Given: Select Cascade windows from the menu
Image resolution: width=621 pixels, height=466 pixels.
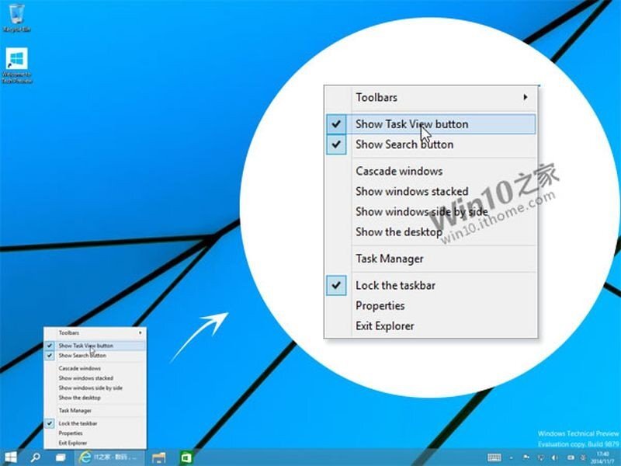Looking at the screenshot, I should 398,171.
